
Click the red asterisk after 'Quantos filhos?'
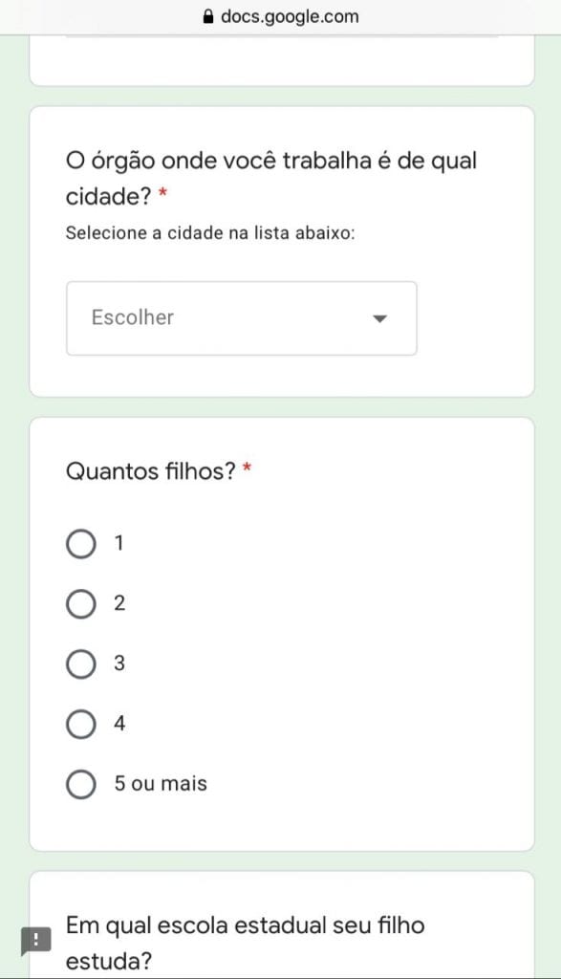(x=248, y=467)
